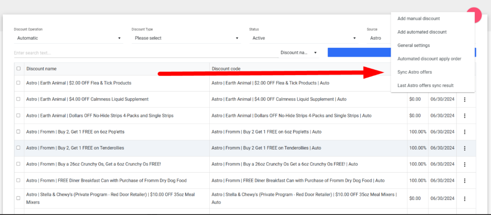Click 100.00% value in 6oz Pop'etts row
This screenshot has height=215, width=491.
tap(418, 132)
